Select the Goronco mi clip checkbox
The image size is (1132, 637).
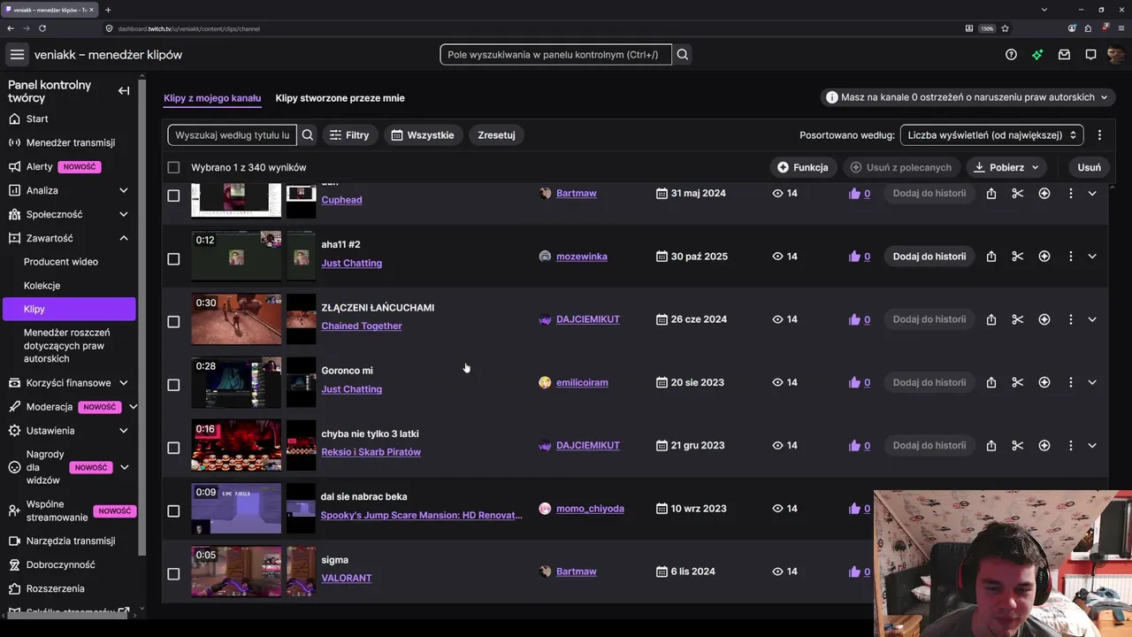(x=173, y=385)
